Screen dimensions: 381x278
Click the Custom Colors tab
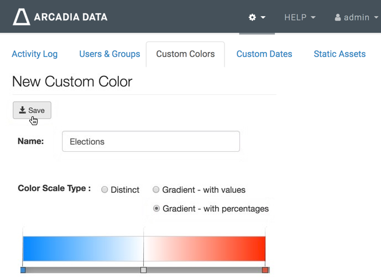tap(185, 54)
